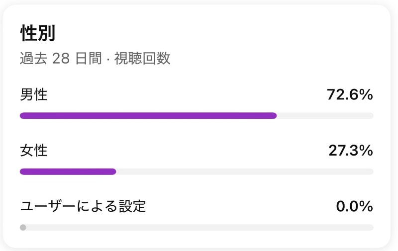
Task: Click the 過去 28 日間 period text
Action: [61, 58]
